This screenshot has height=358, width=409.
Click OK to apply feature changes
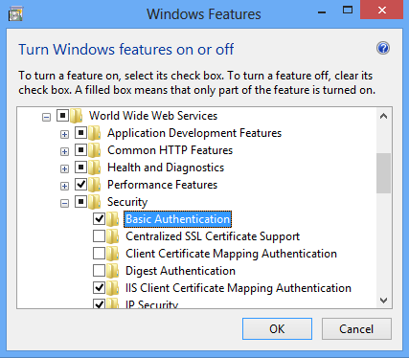click(x=277, y=329)
